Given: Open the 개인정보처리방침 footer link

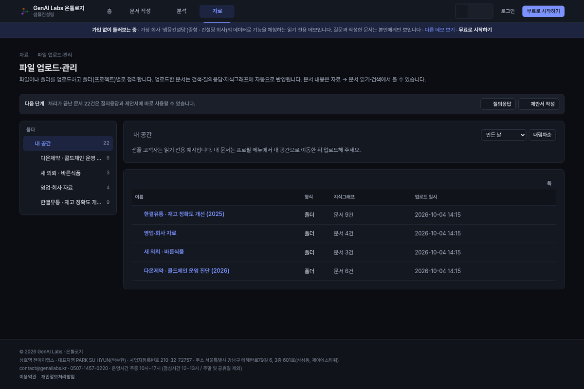Looking at the screenshot, I should (58, 376).
